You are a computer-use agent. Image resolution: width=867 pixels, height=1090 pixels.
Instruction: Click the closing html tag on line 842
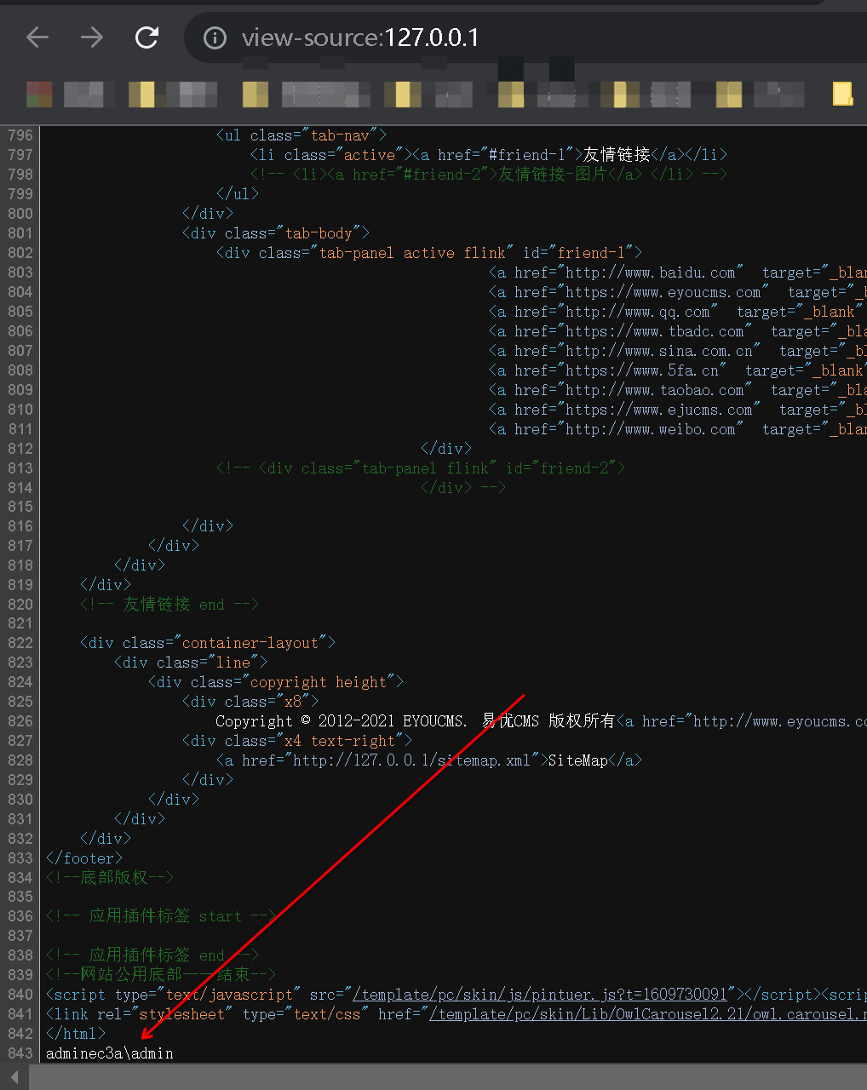pos(76,1034)
